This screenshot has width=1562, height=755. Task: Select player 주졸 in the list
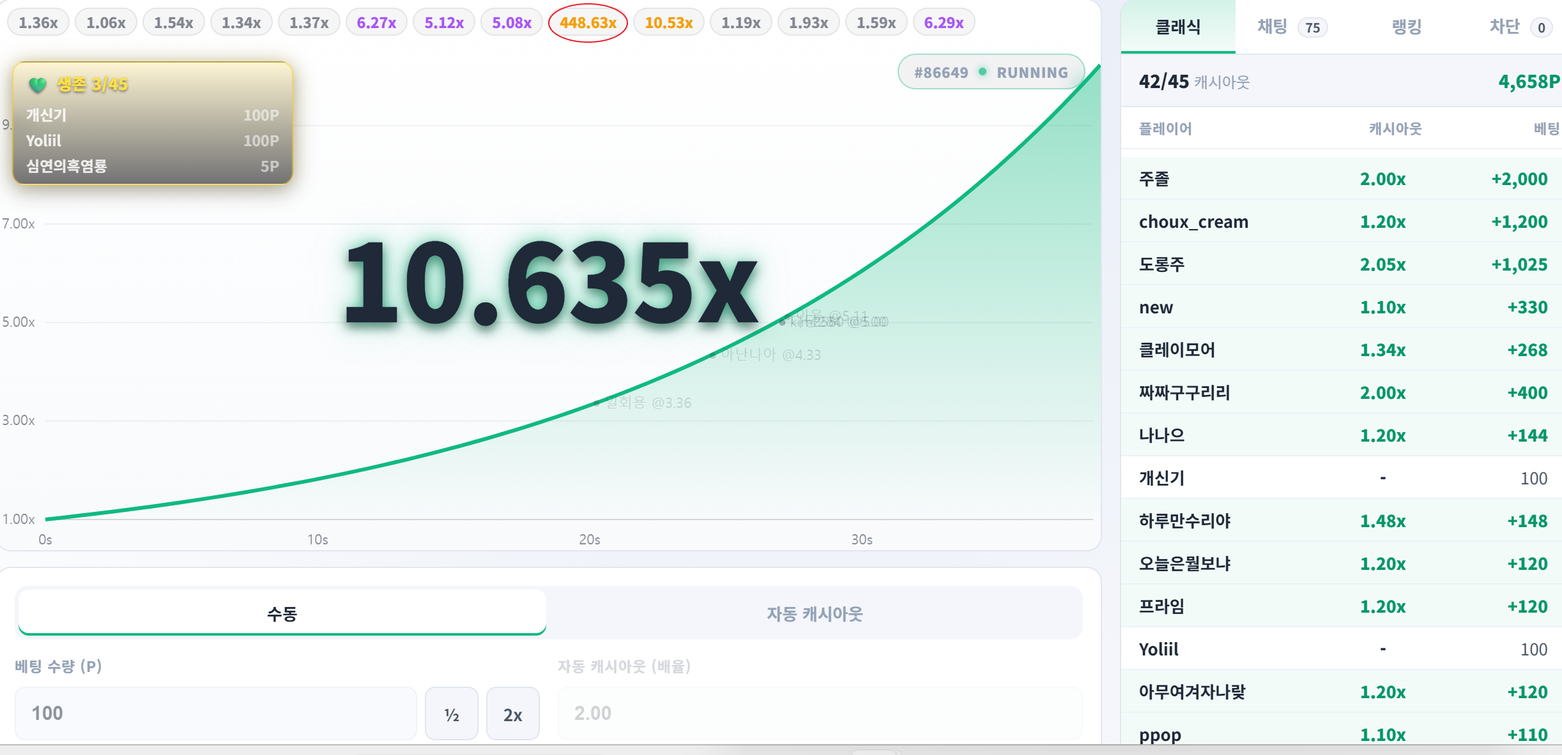[x=1342, y=179]
